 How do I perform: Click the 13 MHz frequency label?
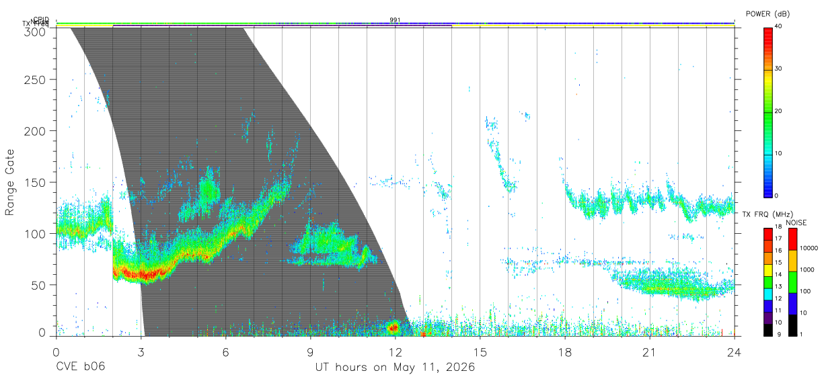[778, 286]
